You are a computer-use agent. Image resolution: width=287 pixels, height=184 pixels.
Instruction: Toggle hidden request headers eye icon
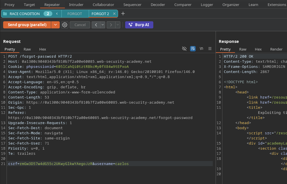point(184,49)
